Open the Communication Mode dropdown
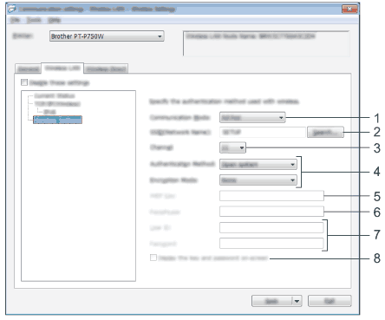 point(252,118)
